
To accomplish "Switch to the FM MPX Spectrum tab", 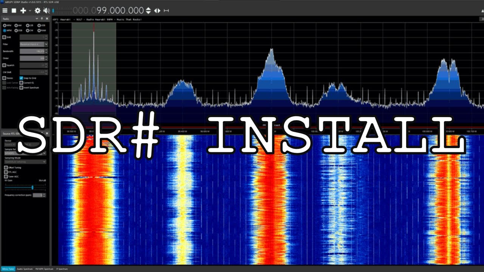I will coord(44,269).
